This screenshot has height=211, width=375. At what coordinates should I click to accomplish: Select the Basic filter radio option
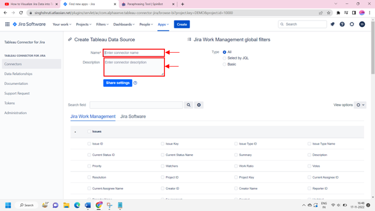(224, 64)
